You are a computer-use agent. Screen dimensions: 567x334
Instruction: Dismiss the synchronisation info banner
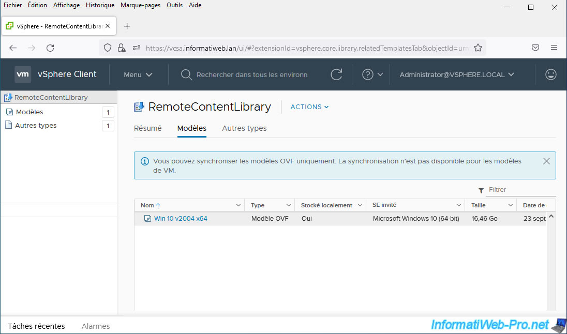tap(546, 161)
